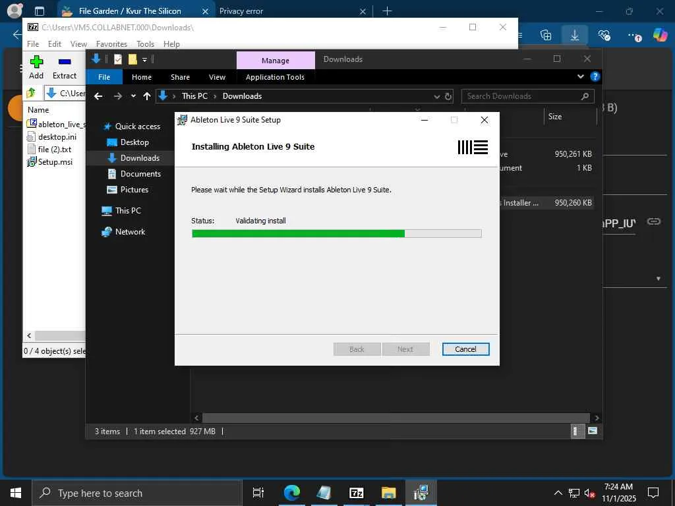
Task: Expand the Explorer ribbon chevron
Action: pyautogui.click(x=580, y=76)
